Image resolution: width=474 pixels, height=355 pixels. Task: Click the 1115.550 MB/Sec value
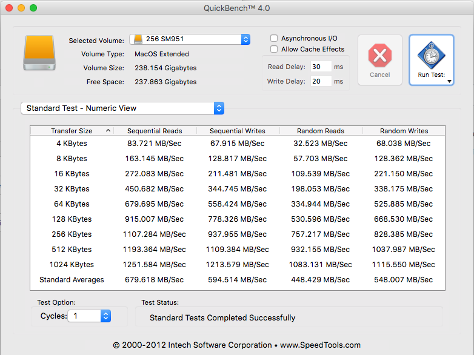point(404,264)
